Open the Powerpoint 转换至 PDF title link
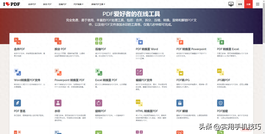 tap(70, 80)
